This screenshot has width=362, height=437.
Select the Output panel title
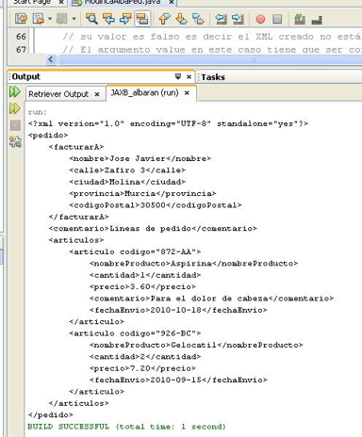(26, 77)
